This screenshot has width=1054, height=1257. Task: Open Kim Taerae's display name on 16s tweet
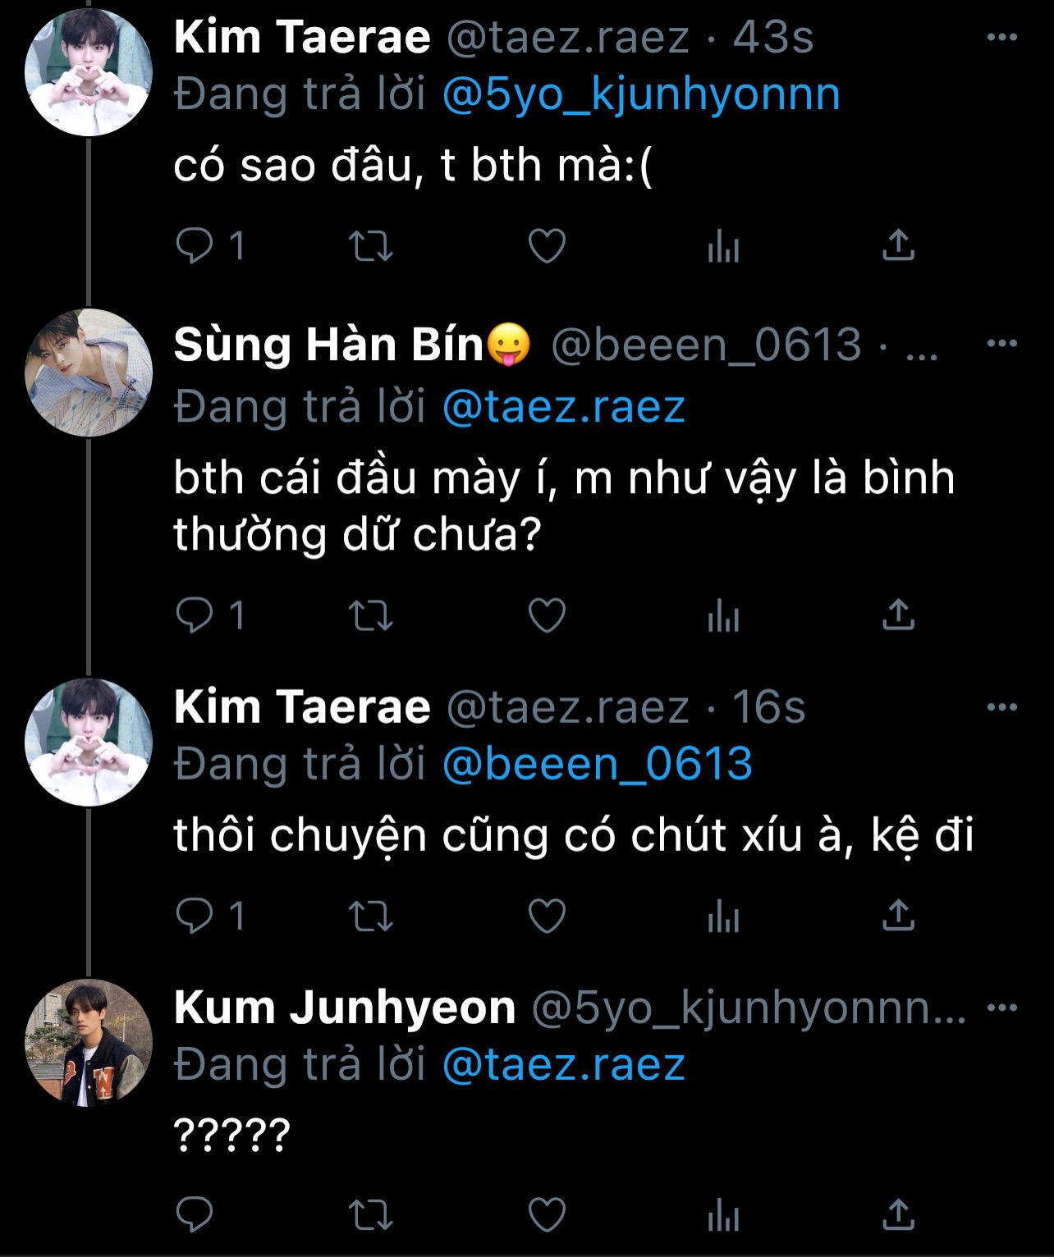302,707
